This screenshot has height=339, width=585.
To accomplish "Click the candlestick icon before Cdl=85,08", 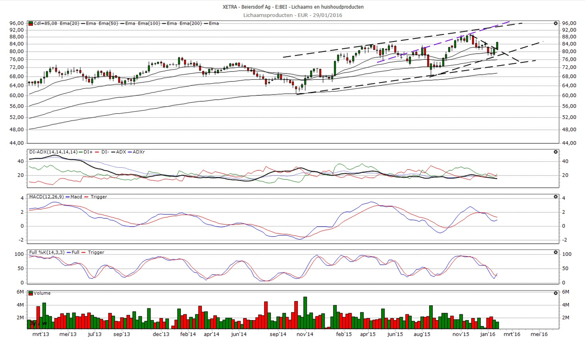I will point(31,23).
